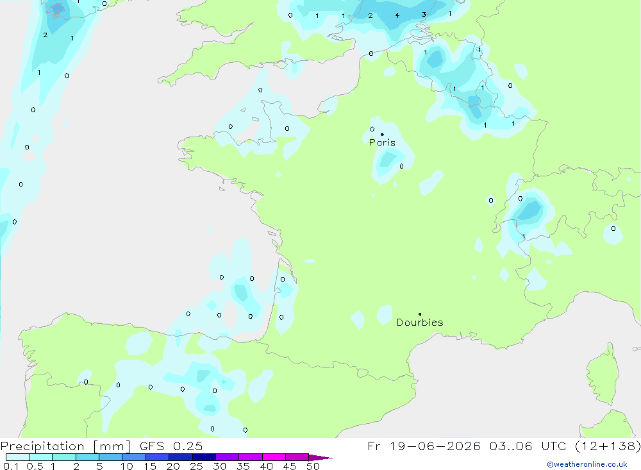641x470 pixels.
Task: Click the legend label '10'
Action: 127,466
